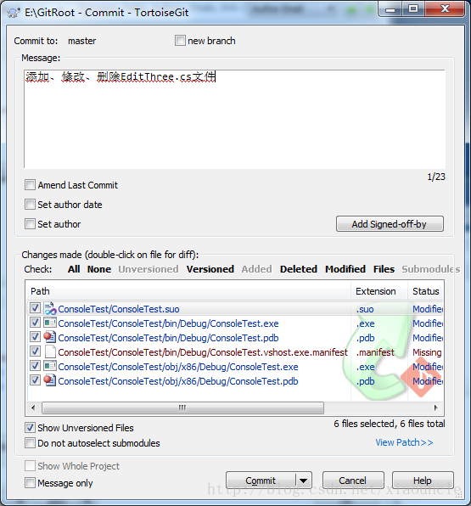Maximize the Commit dialog window
The image size is (471, 506).
tap(413, 9)
